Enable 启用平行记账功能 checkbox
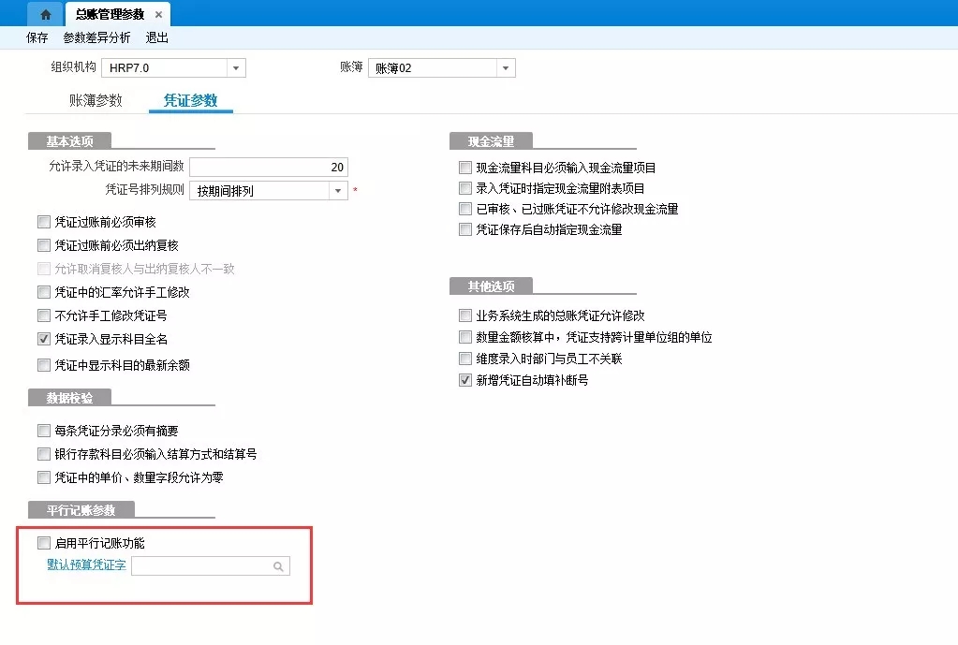958x645 pixels. tap(44, 543)
